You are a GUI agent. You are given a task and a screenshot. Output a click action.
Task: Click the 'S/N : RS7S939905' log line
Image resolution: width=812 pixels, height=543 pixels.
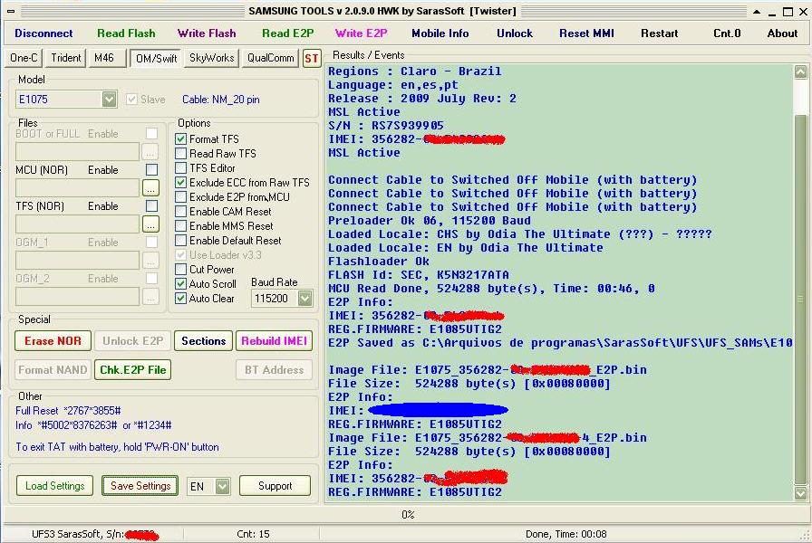click(386, 126)
